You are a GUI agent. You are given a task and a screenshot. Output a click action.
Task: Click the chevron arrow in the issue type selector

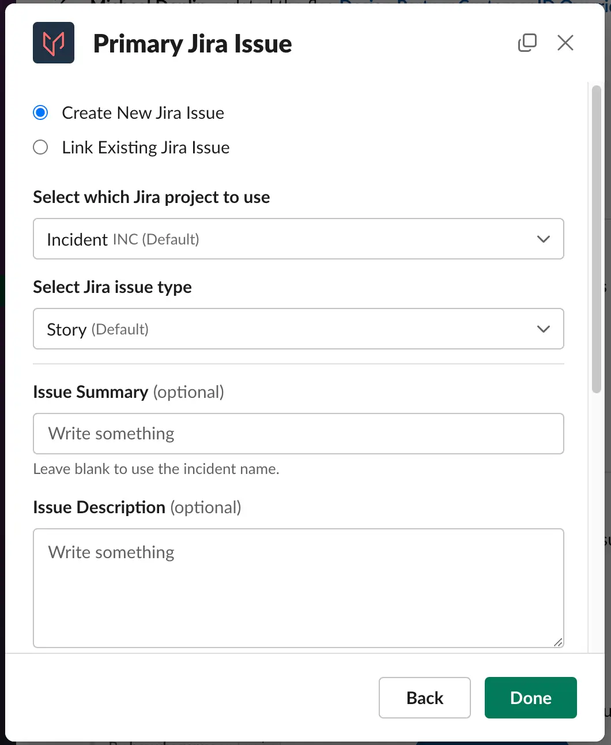pyautogui.click(x=544, y=329)
